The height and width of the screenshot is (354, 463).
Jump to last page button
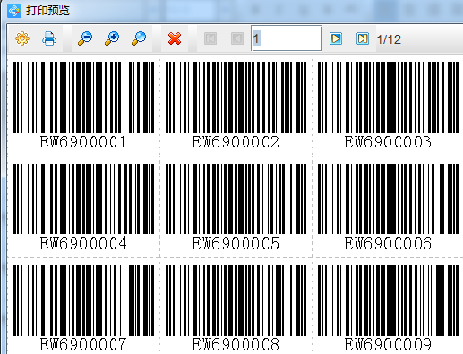pyautogui.click(x=363, y=38)
